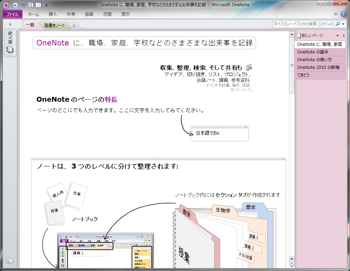The width and height of the screenshot is (350, 271).
Task: Select the page 'OneNote の基本'
Action: pyautogui.click(x=320, y=52)
